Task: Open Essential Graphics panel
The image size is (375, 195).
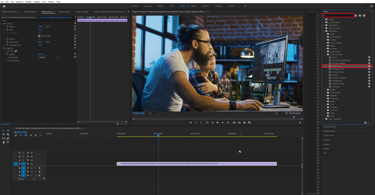Action: click(x=330, y=127)
